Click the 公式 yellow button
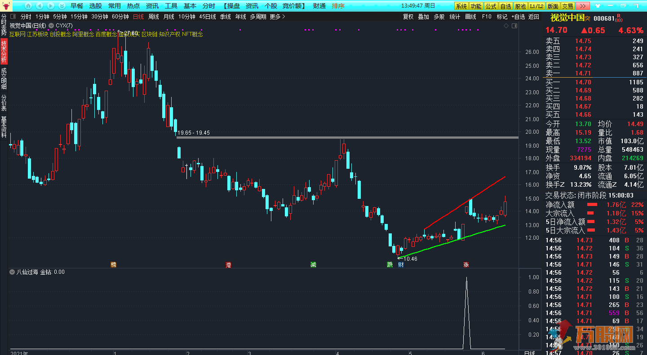Viewport: 647px width, 355px height. [491, 6]
